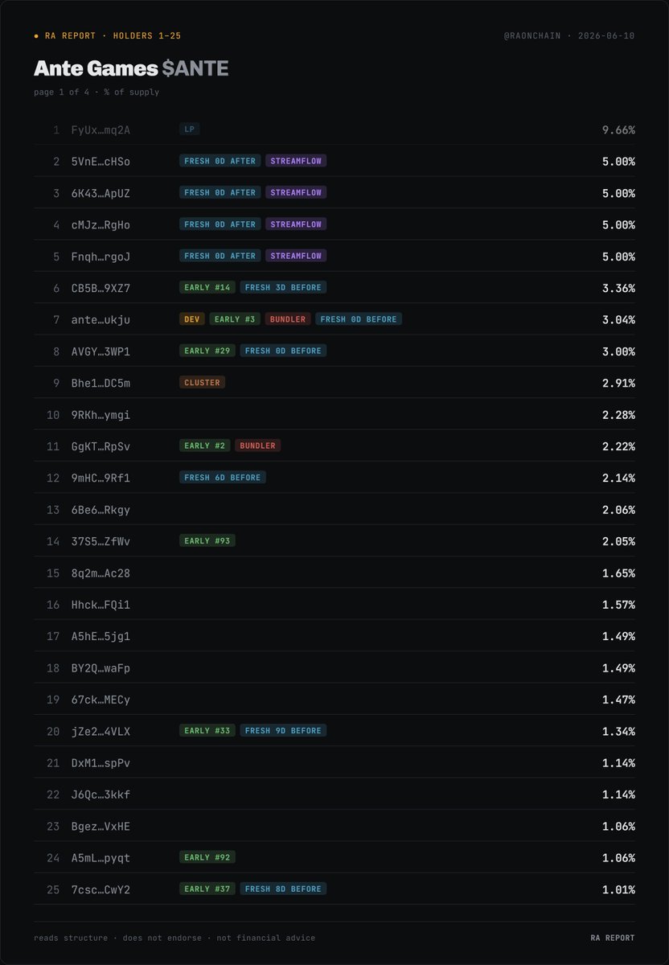Screen dimensions: 669x965
Task: Click FRESH 6D BEFORE tag on 9mHC…9Rf1
Action: [x=223, y=478]
